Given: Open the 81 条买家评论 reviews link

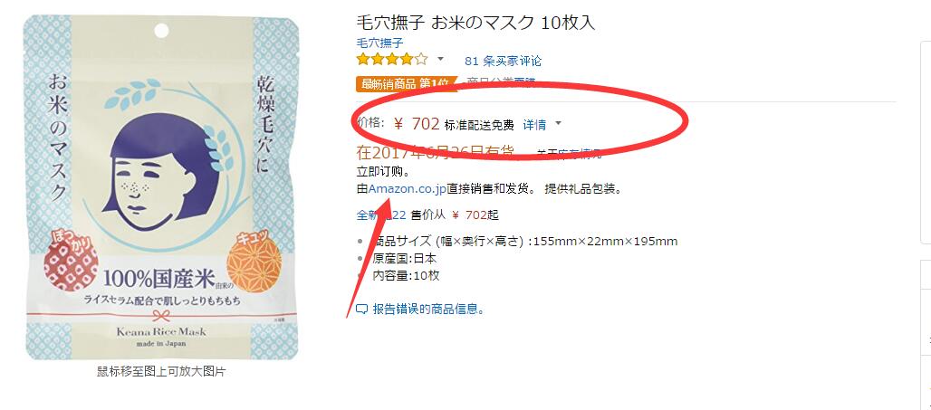Looking at the screenshot, I should tap(503, 61).
